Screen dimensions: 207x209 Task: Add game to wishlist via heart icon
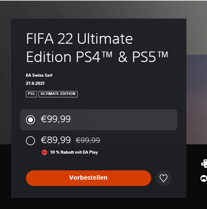163,178
